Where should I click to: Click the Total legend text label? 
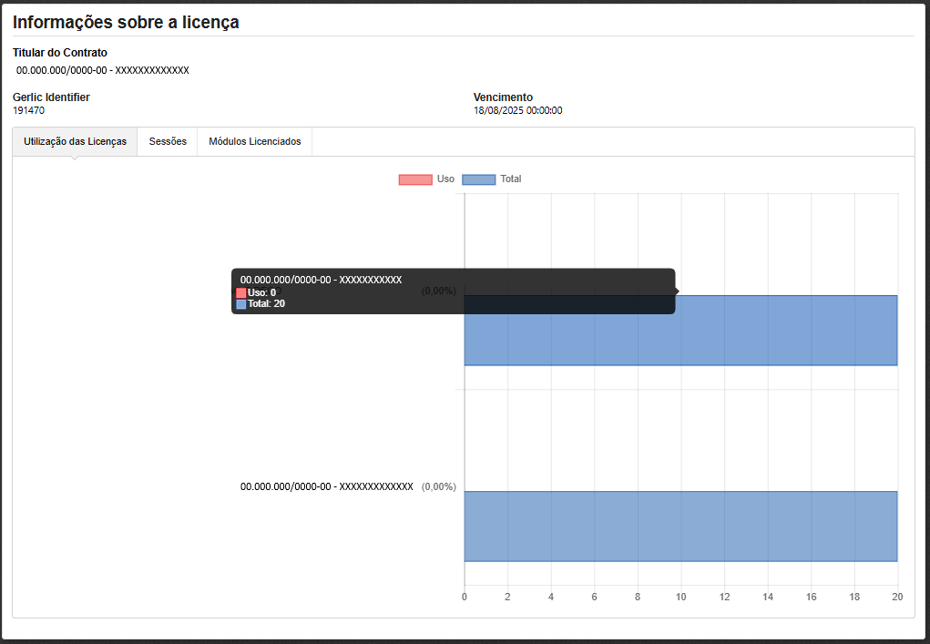[511, 179]
